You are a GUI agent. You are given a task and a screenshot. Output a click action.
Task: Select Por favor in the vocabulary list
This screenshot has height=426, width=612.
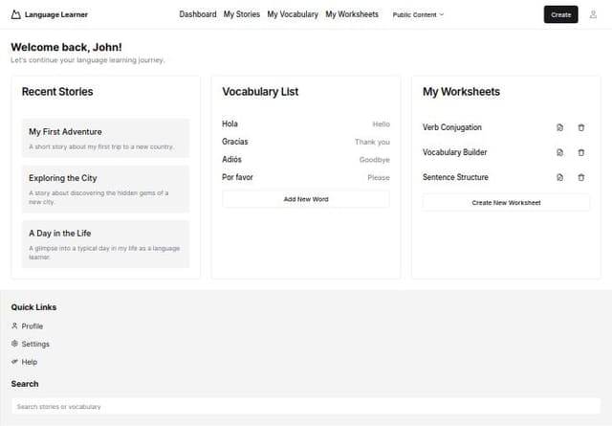pos(238,177)
